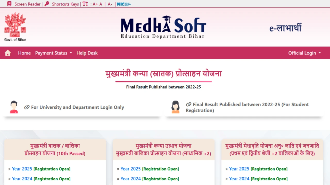The height and width of the screenshot is (185, 330).
Task: Select Year 2025 under 10th Passed scheme
Action: [x=22, y=169]
